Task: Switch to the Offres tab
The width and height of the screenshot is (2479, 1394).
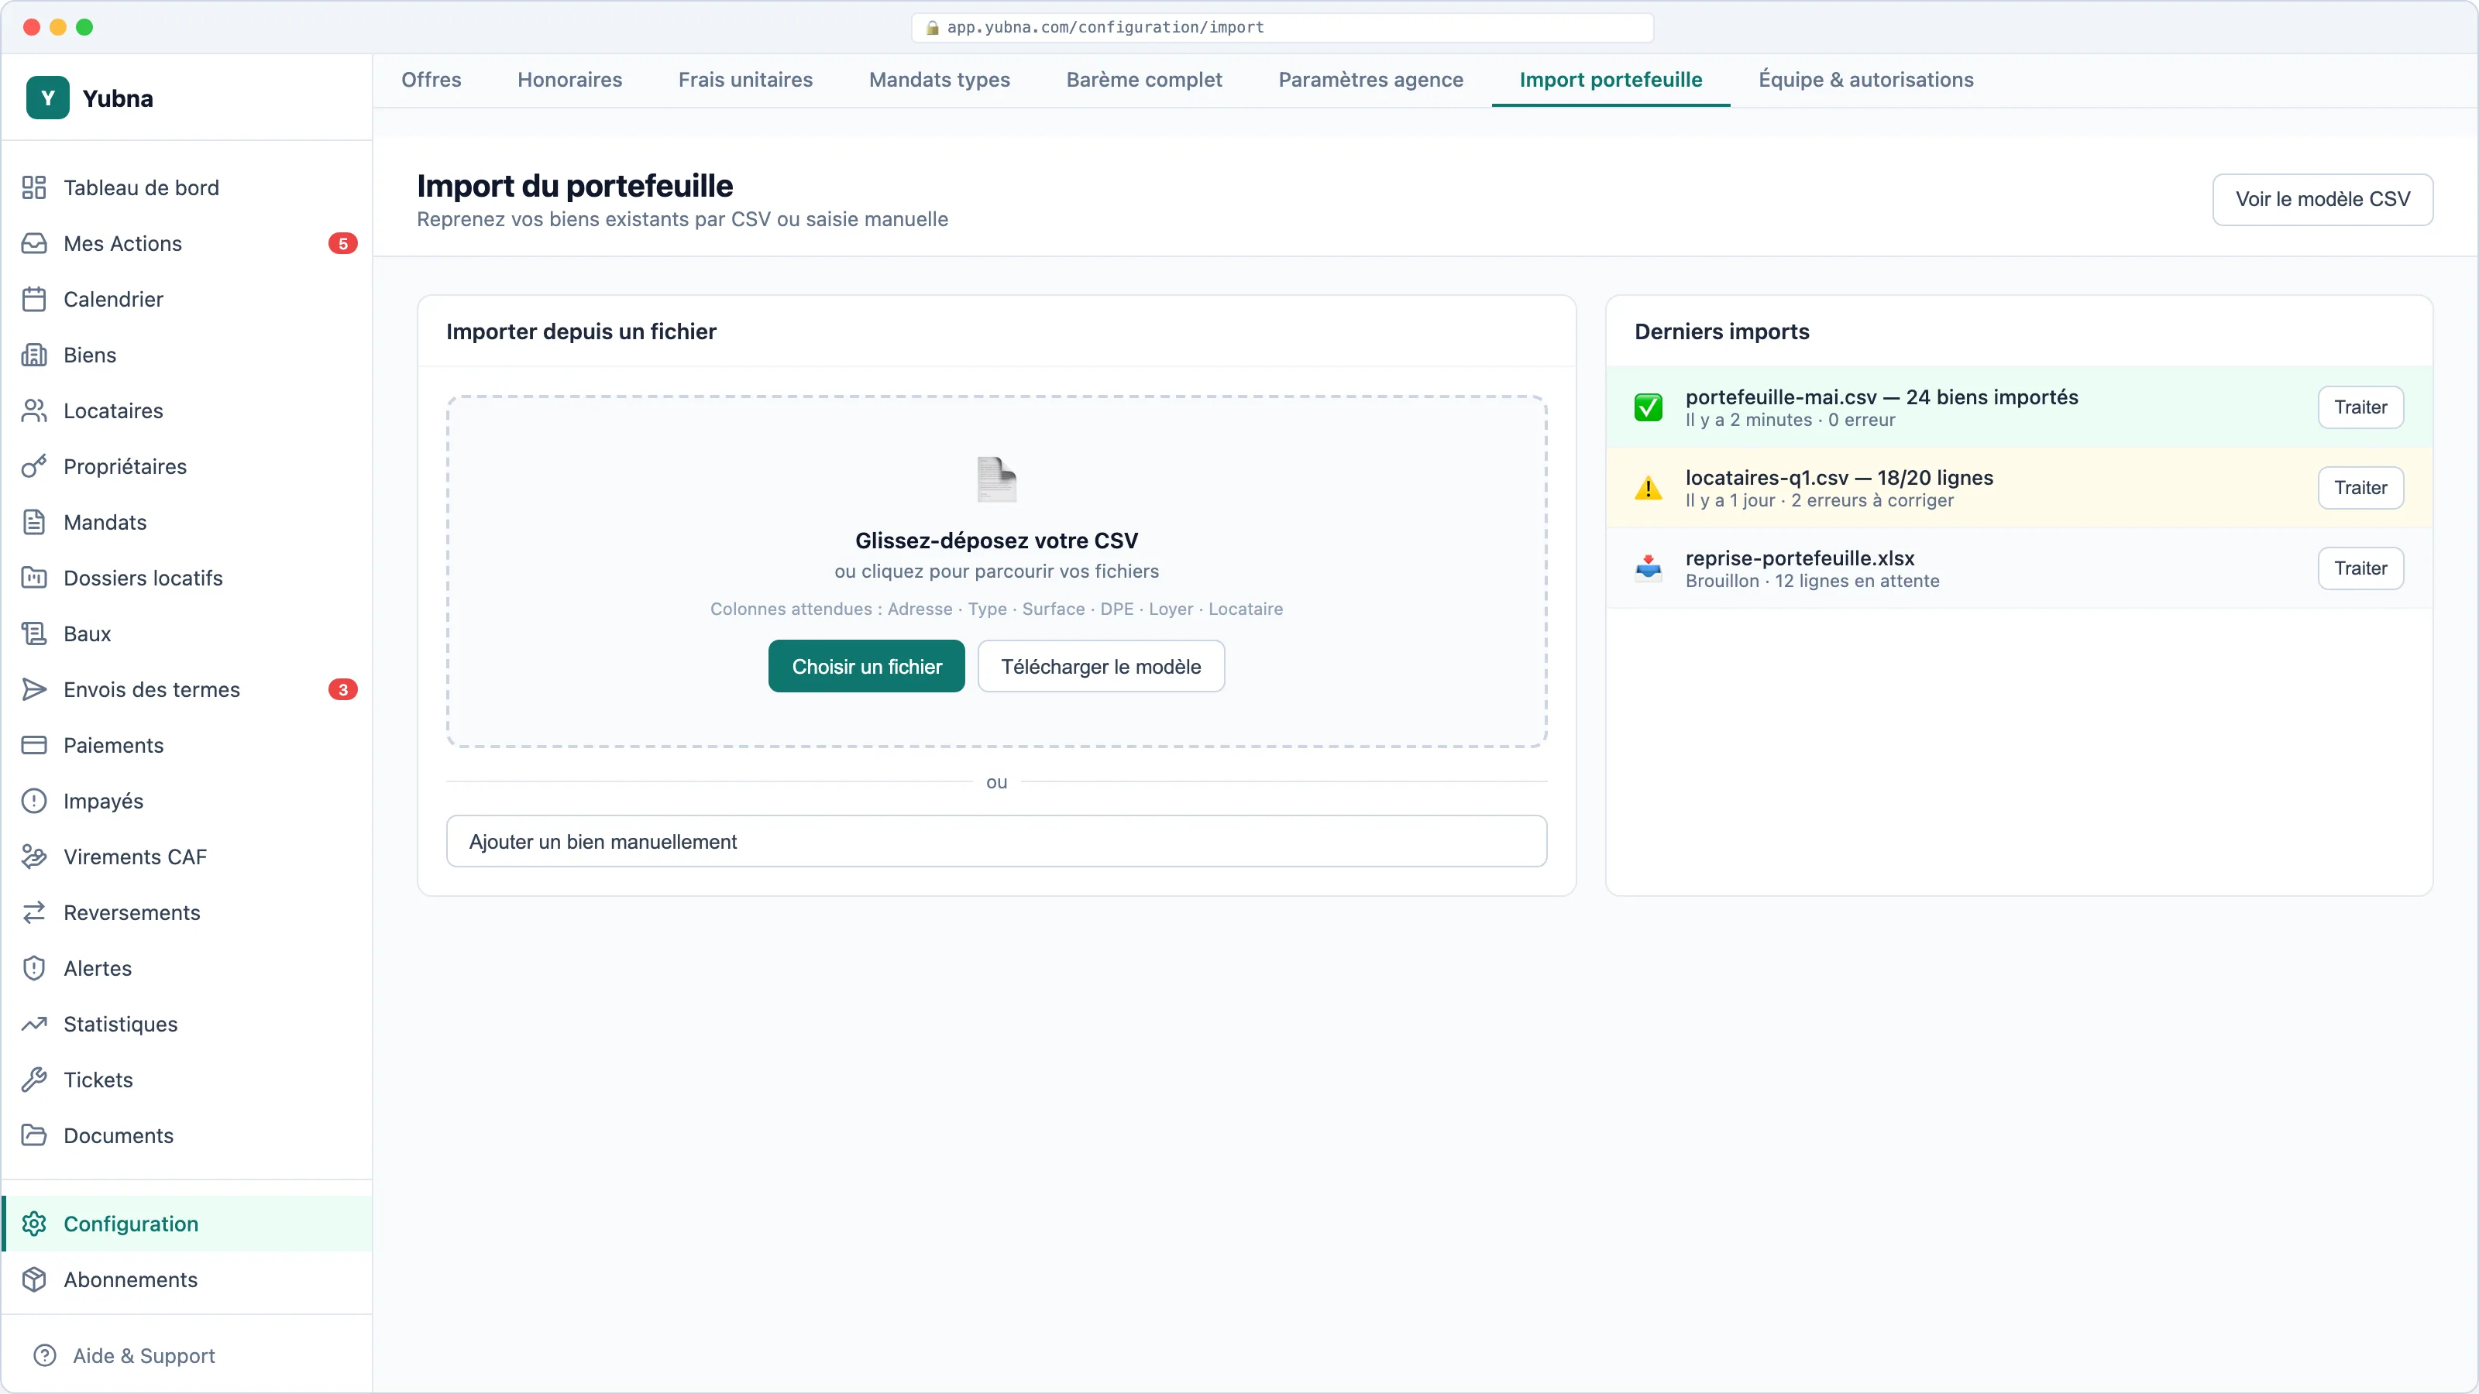Action: (432, 80)
